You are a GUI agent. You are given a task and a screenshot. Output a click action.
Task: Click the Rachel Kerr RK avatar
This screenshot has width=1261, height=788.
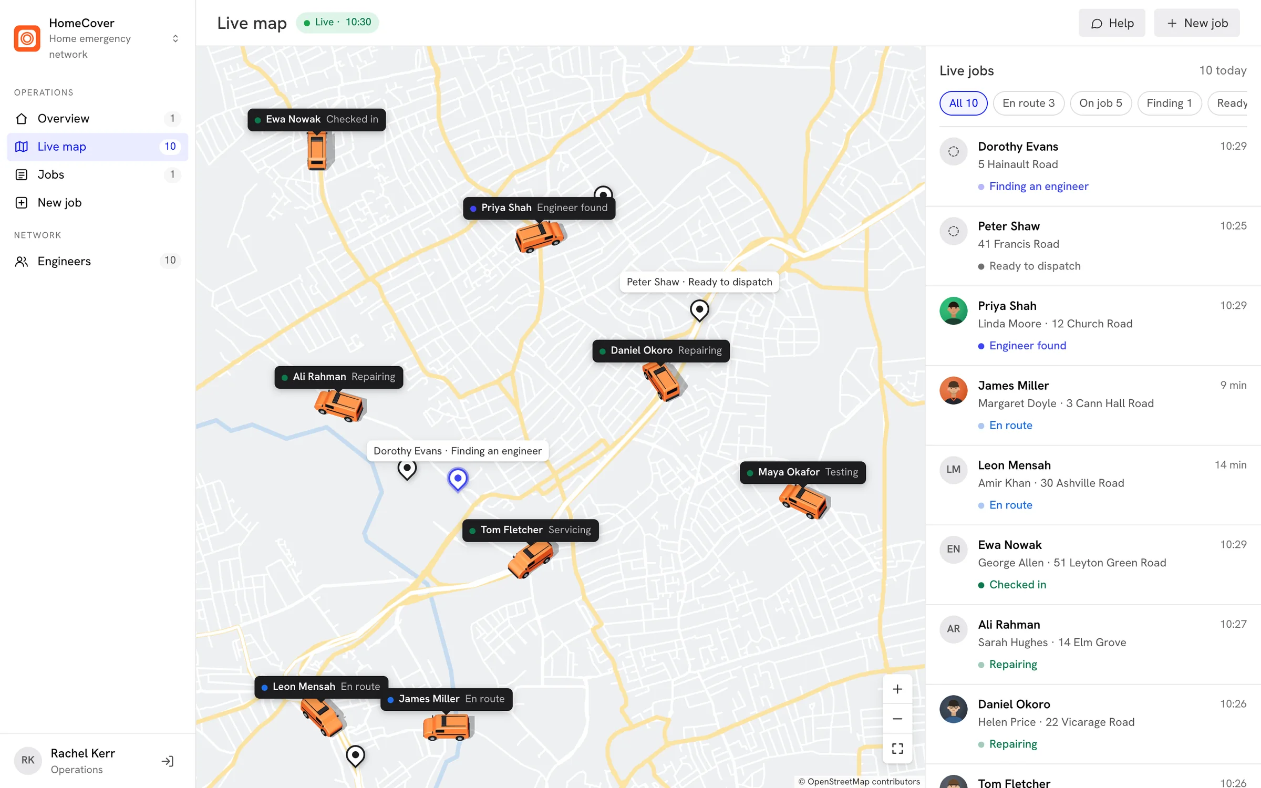click(28, 760)
